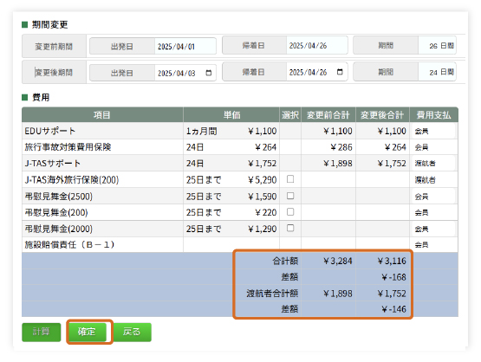481x362 pixels.
Task: Click the 変更後合計 column header
Action: tap(382, 115)
